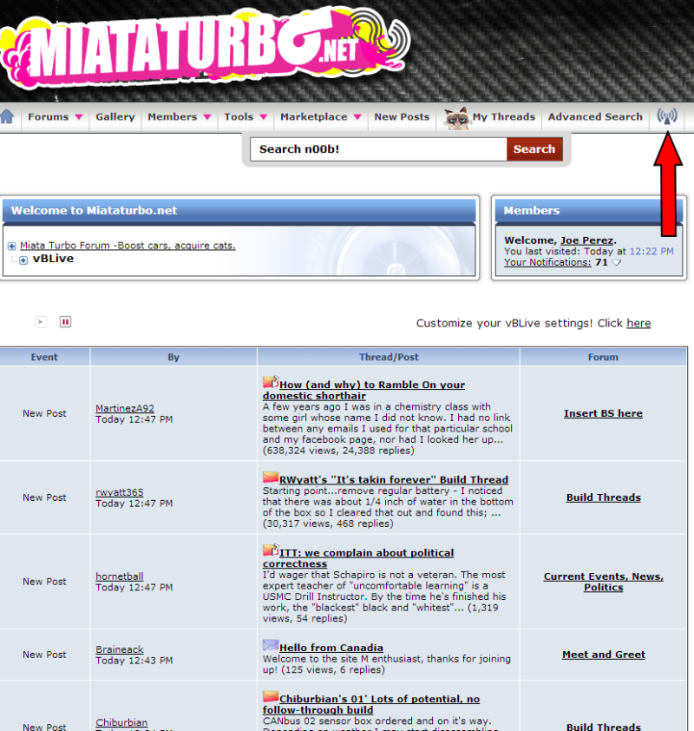Viewport: 694px width, 731px height.
Task: Click the Miataturbo.net logo banner
Action: [x=205, y=47]
